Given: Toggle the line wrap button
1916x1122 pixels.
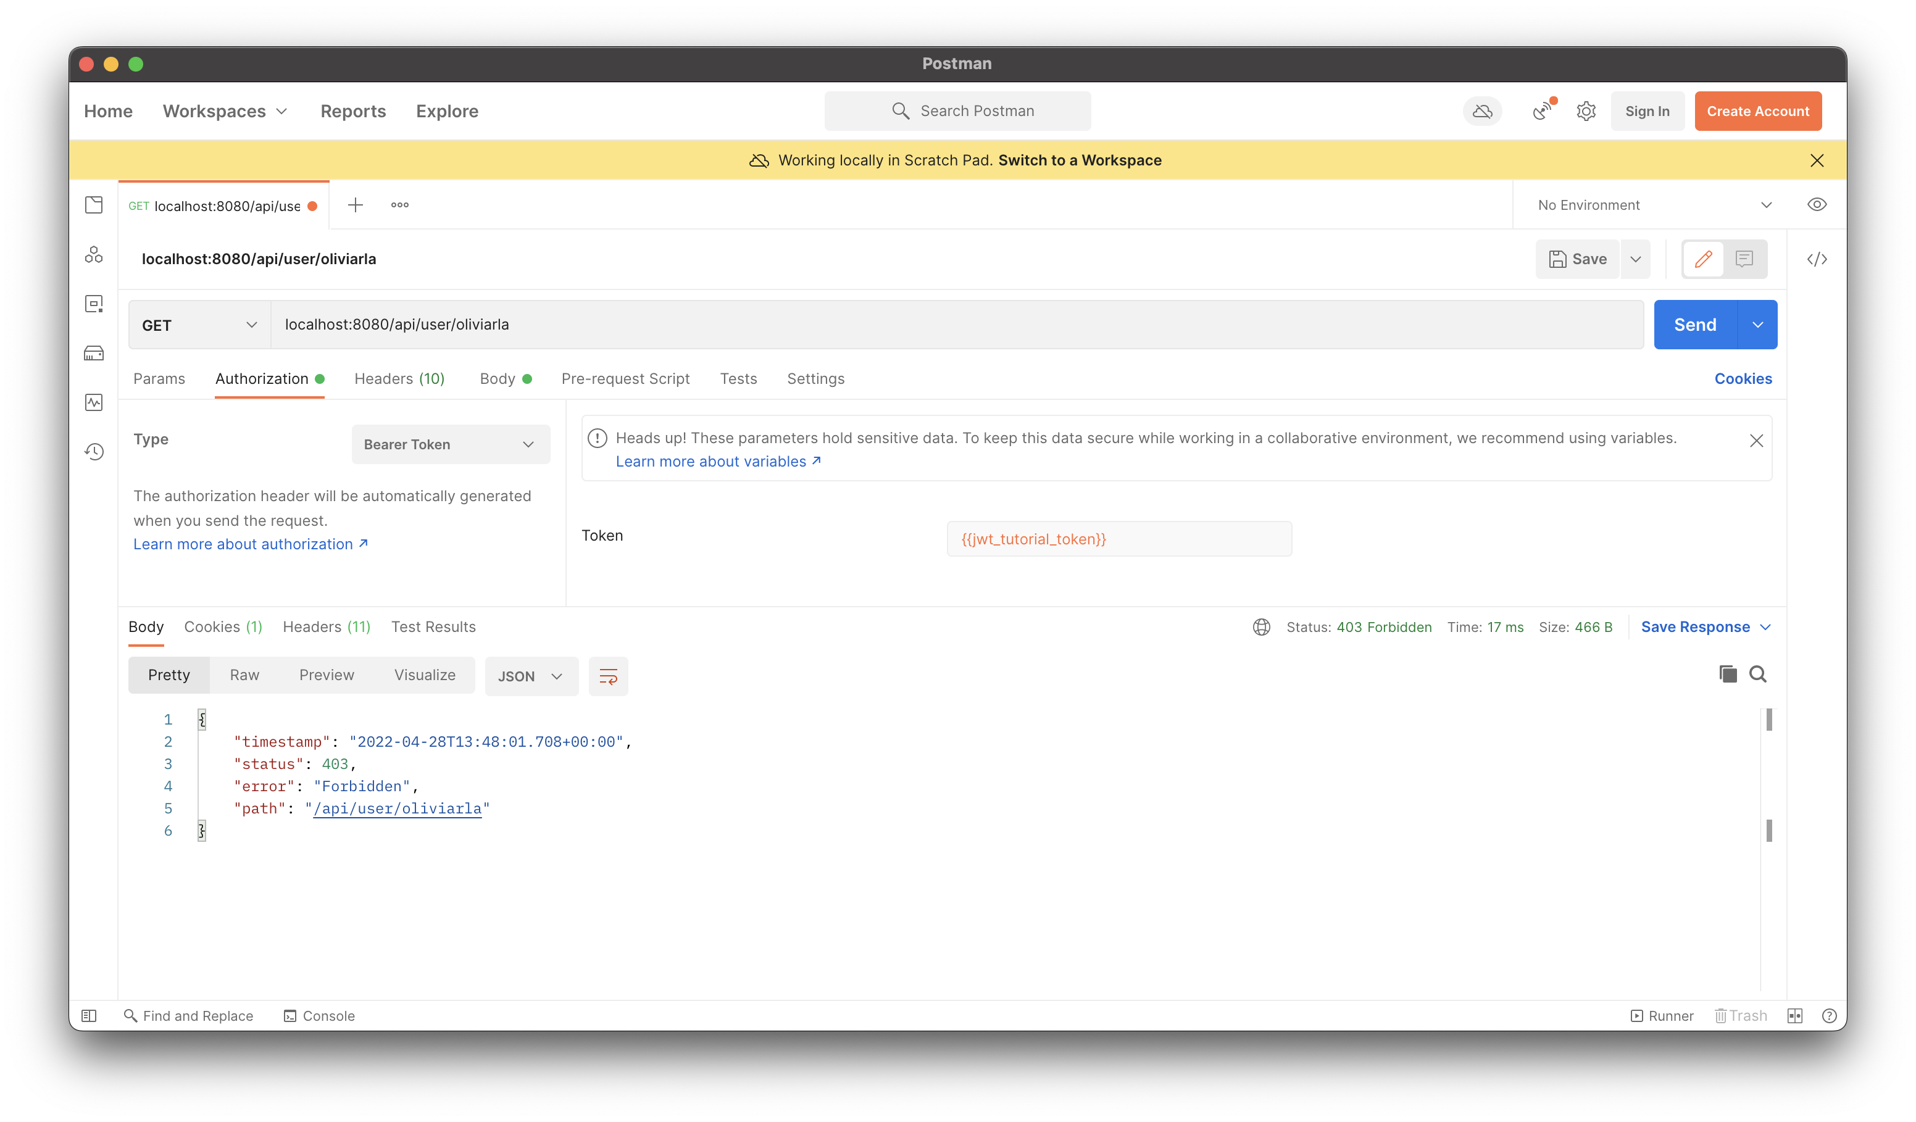Looking at the screenshot, I should [608, 676].
